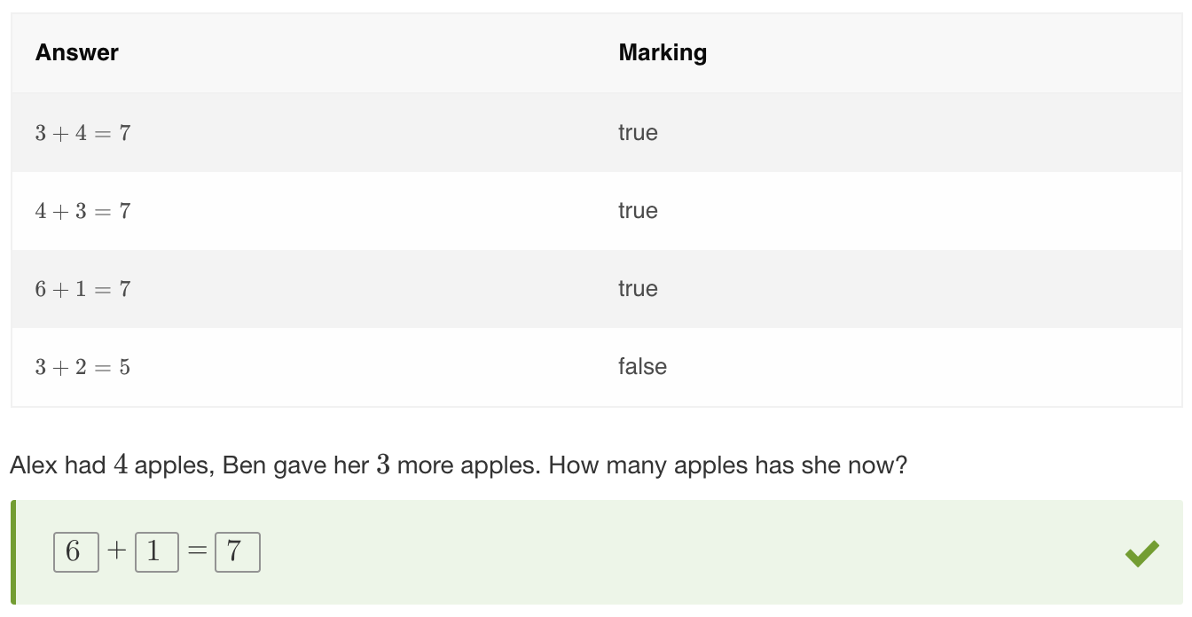1192x617 pixels.
Task: Click the false marking value
Action: click(642, 366)
